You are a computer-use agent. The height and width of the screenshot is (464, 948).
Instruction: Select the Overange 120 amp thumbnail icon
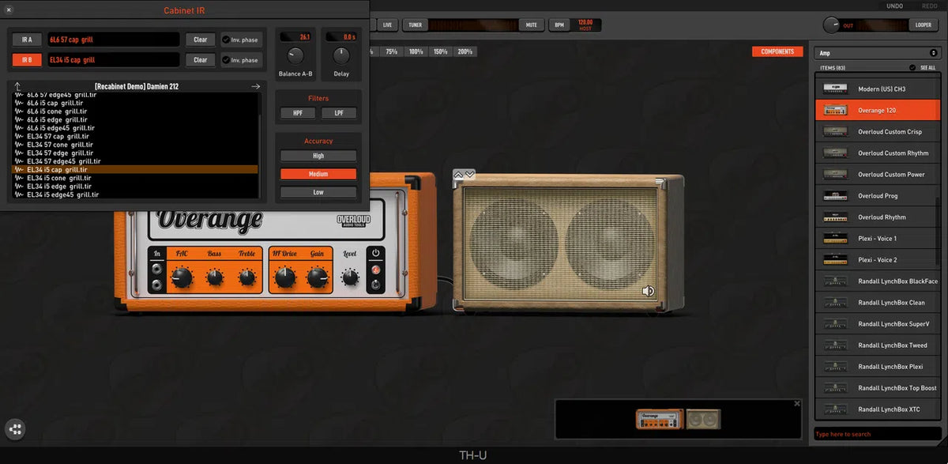click(x=835, y=110)
